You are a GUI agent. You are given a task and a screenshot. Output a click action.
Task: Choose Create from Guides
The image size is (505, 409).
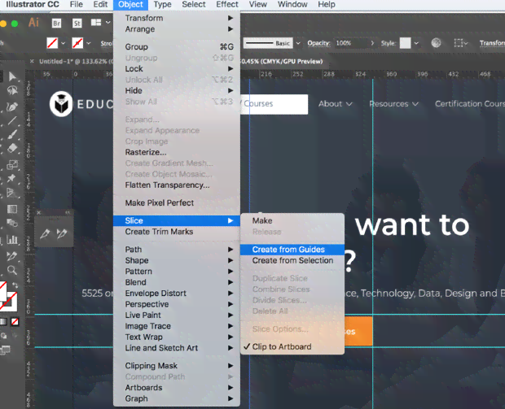[292, 250]
